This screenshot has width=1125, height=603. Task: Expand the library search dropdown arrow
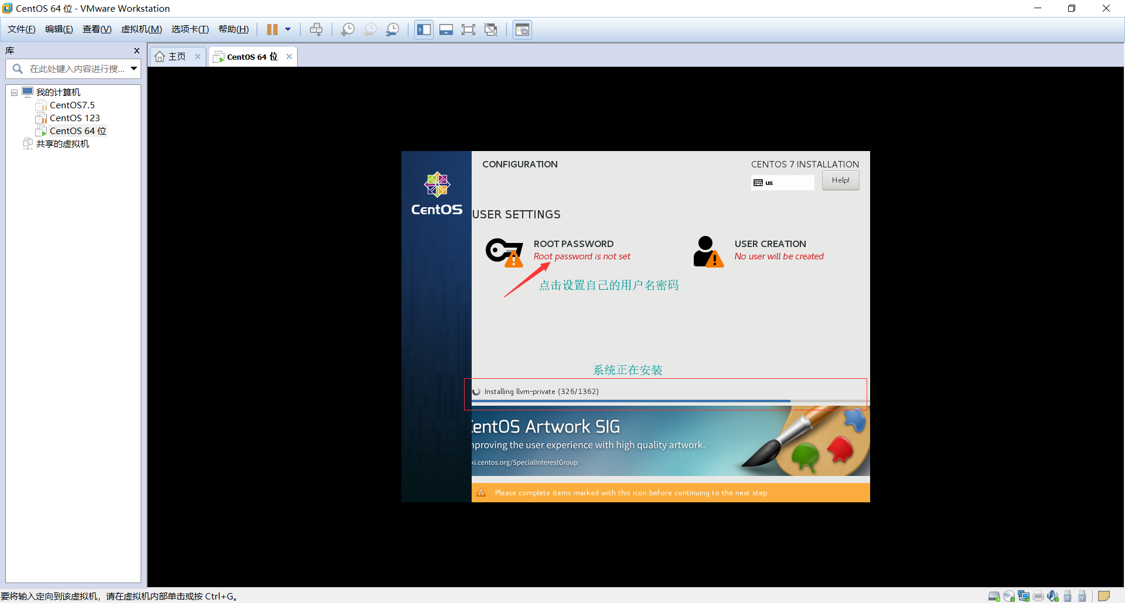[134, 69]
